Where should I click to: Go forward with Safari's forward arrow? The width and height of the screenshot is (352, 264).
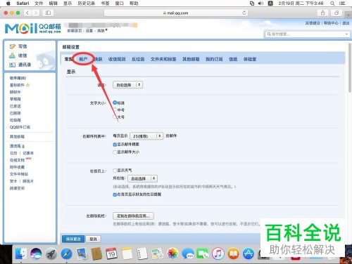coord(36,13)
